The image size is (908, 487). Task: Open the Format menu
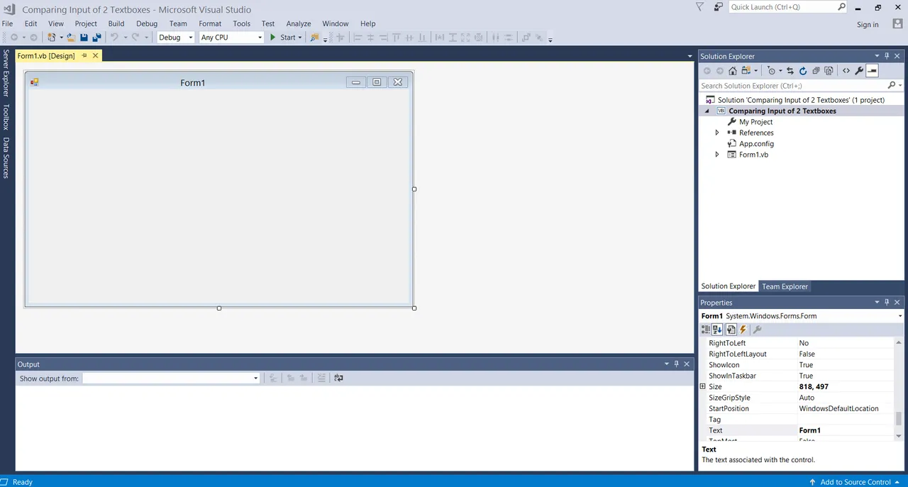pos(210,23)
